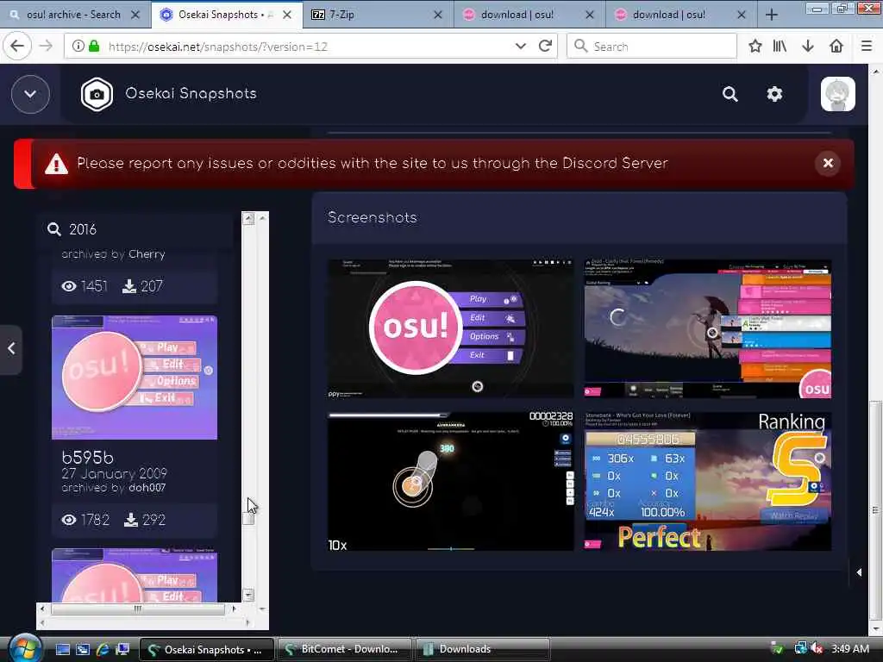
Task: Click the taskbar clock showing 3:49 AM
Action: click(x=850, y=649)
